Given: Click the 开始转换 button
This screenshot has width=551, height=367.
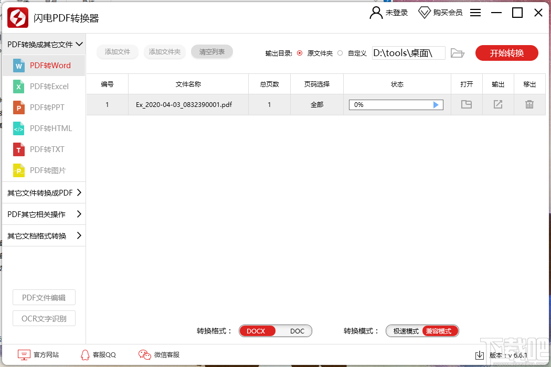Looking at the screenshot, I should click(x=506, y=52).
